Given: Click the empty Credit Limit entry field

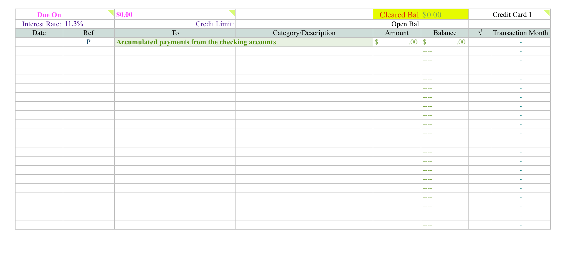Looking at the screenshot, I should click(x=304, y=24).
